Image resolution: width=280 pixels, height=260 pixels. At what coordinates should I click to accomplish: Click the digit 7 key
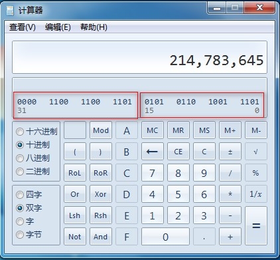[153, 173]
